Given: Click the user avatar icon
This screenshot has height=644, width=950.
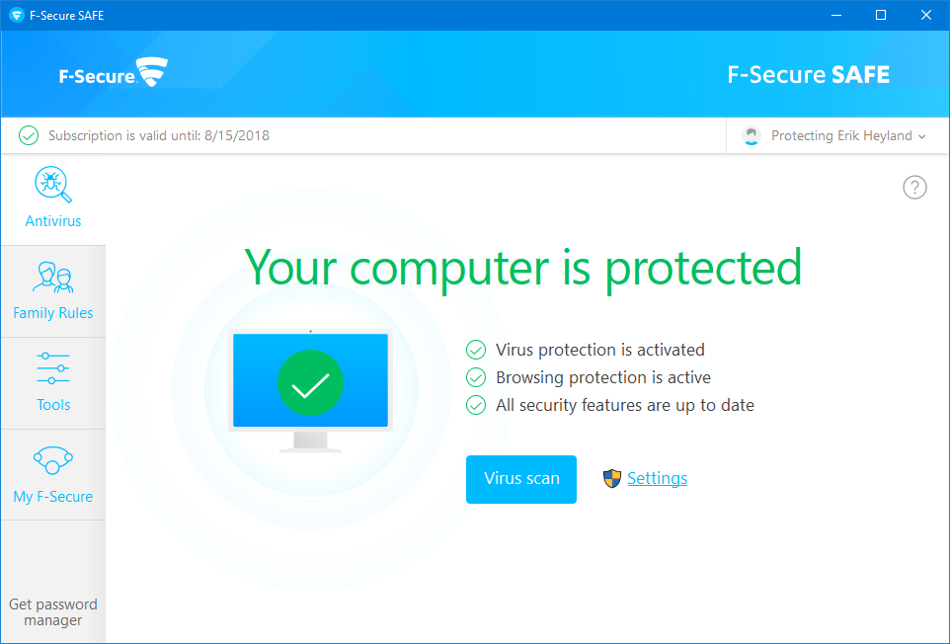Looking at the screenshot, I should pyautogui.click(x=752, y=136).
